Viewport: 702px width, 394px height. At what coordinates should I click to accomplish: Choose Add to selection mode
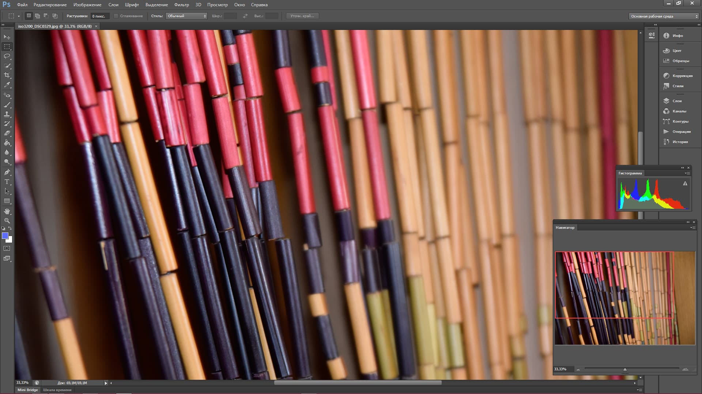[x=37, y=16]
